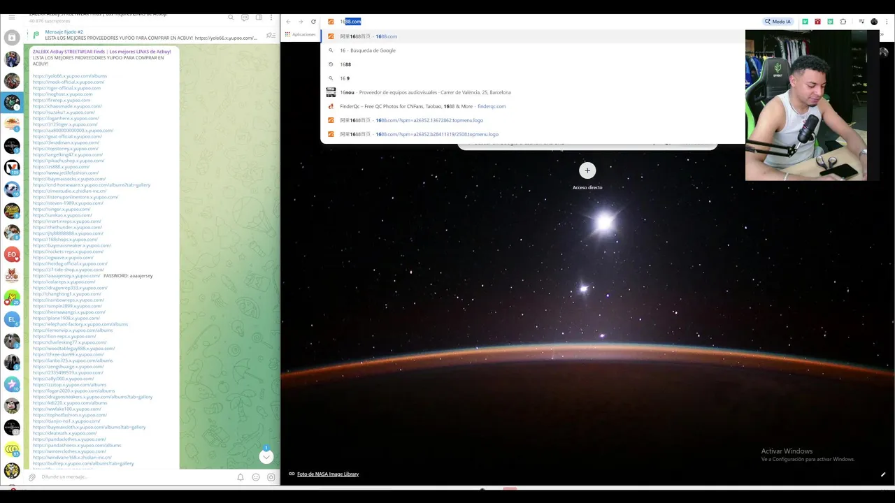Click the icon right of the emoji button
This screenshot has width=895, height=503.
point(271,477)
